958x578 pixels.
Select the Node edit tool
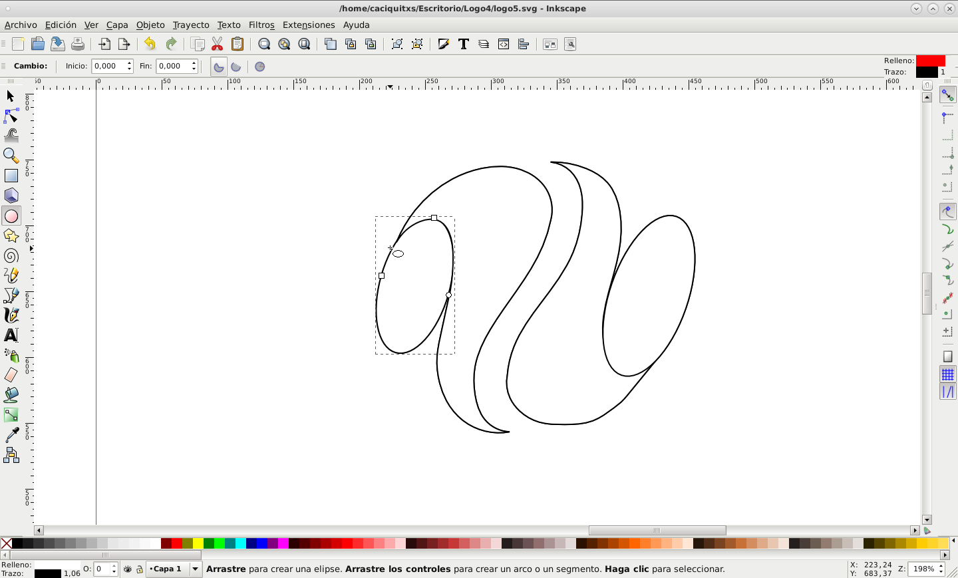[11, 116]
